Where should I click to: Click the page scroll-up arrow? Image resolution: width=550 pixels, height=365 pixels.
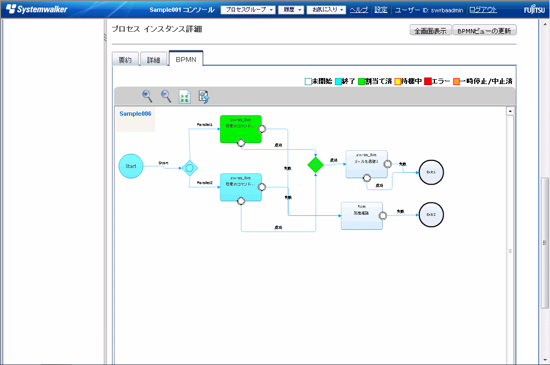(x=545, y=24)
